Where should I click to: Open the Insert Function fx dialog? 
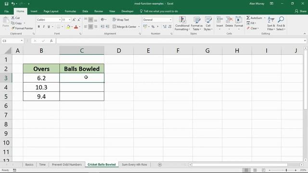[51, 41]
